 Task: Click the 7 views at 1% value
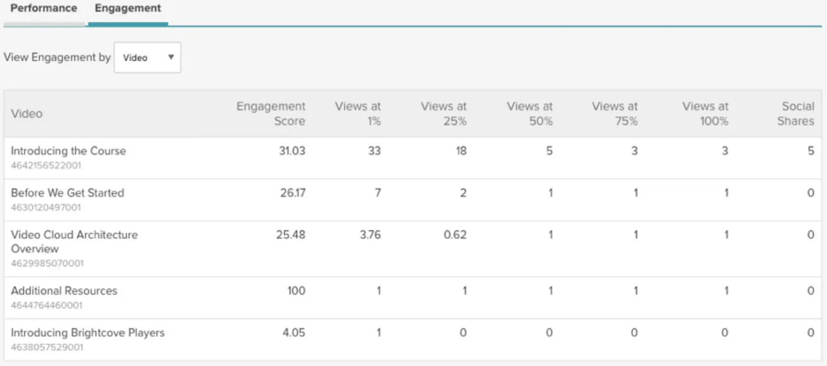pos(377,192)
